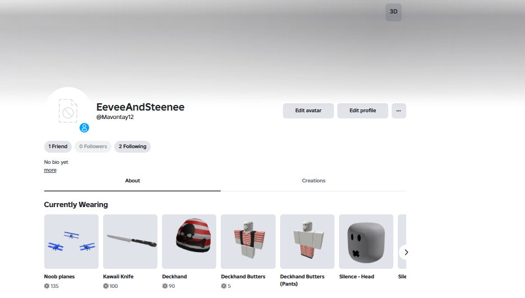Click the Deckhand item name
This screenshot has height=298, width=525.
[174, 277]
